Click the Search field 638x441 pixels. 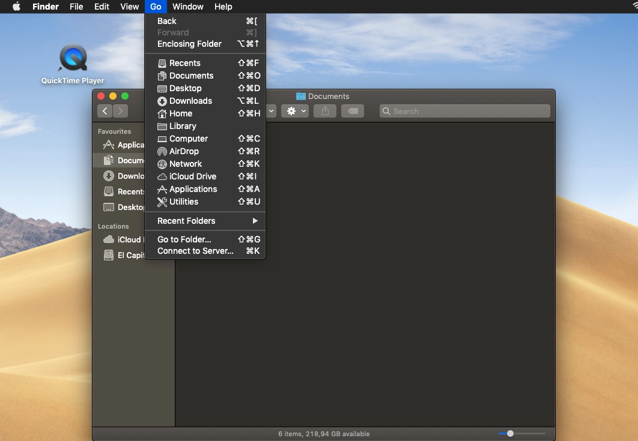pyautogui.click(x=465, y=111)
